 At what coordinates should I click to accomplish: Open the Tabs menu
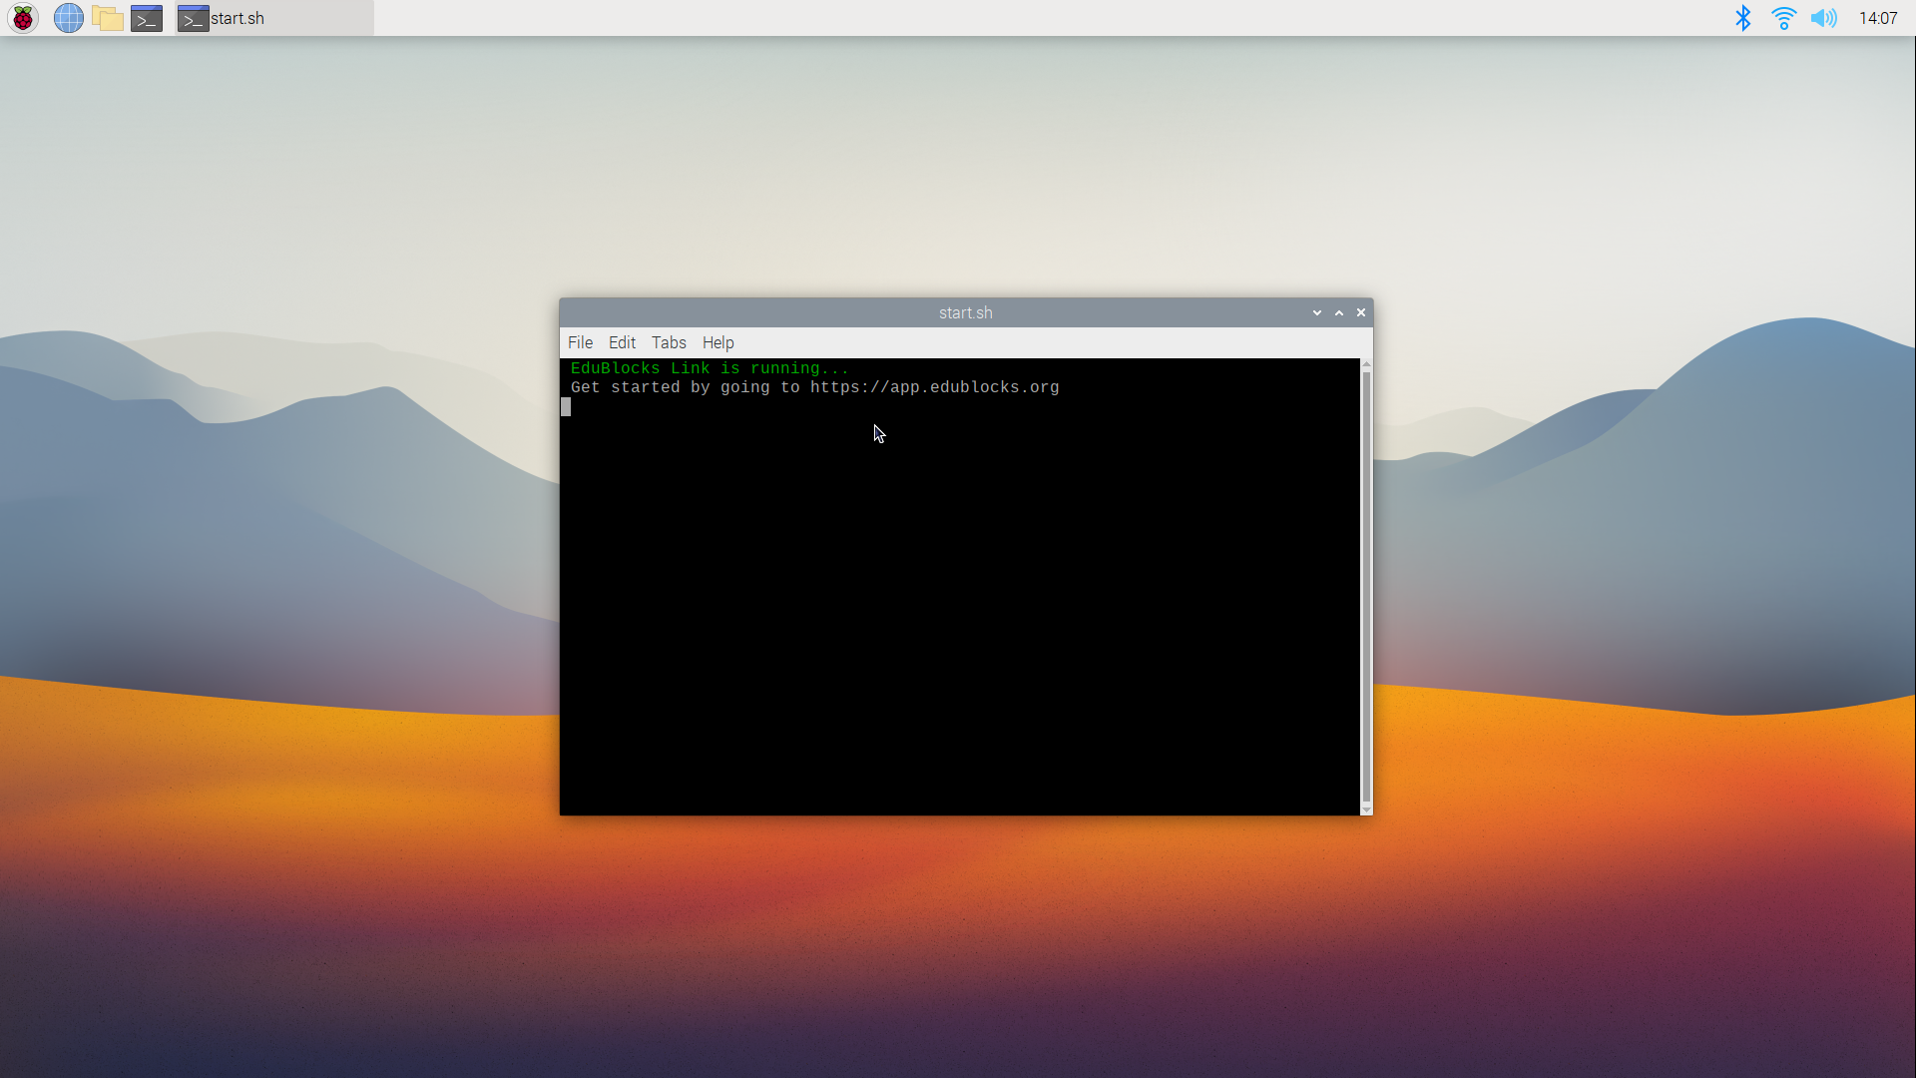coord(669,342)
